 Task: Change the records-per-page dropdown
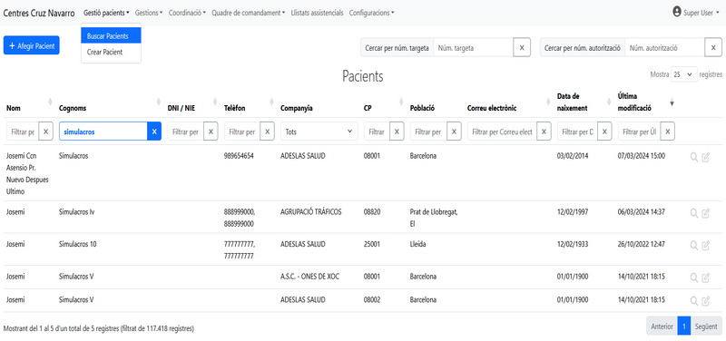tap(684, 74)
